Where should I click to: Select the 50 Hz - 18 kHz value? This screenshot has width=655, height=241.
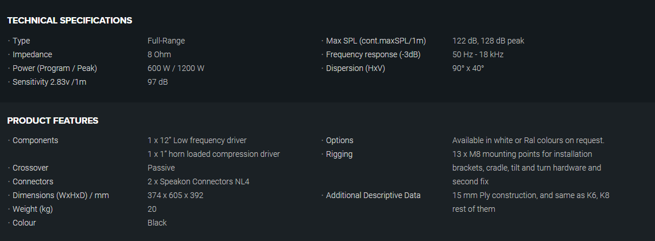(478, 54)
